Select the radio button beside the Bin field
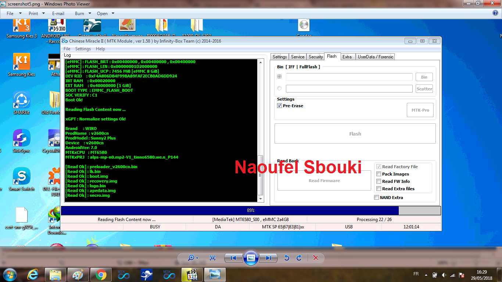Viewport: 502px width, 282px height. pyautogui.click(x=279, y=76)
